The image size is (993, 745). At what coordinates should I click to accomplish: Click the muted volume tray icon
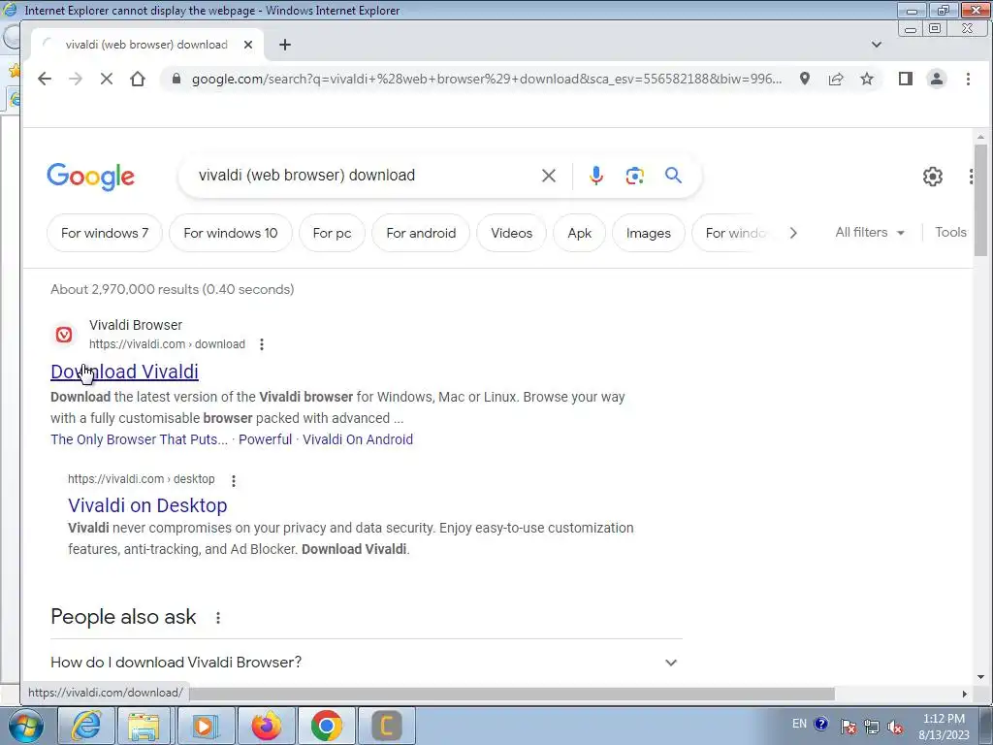click(x=895, y=726)
